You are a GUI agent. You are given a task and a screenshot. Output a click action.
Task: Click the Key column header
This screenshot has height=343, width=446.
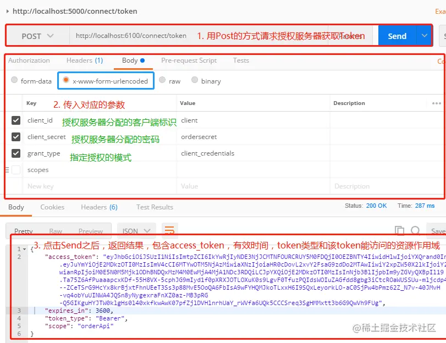pos(31,103)
